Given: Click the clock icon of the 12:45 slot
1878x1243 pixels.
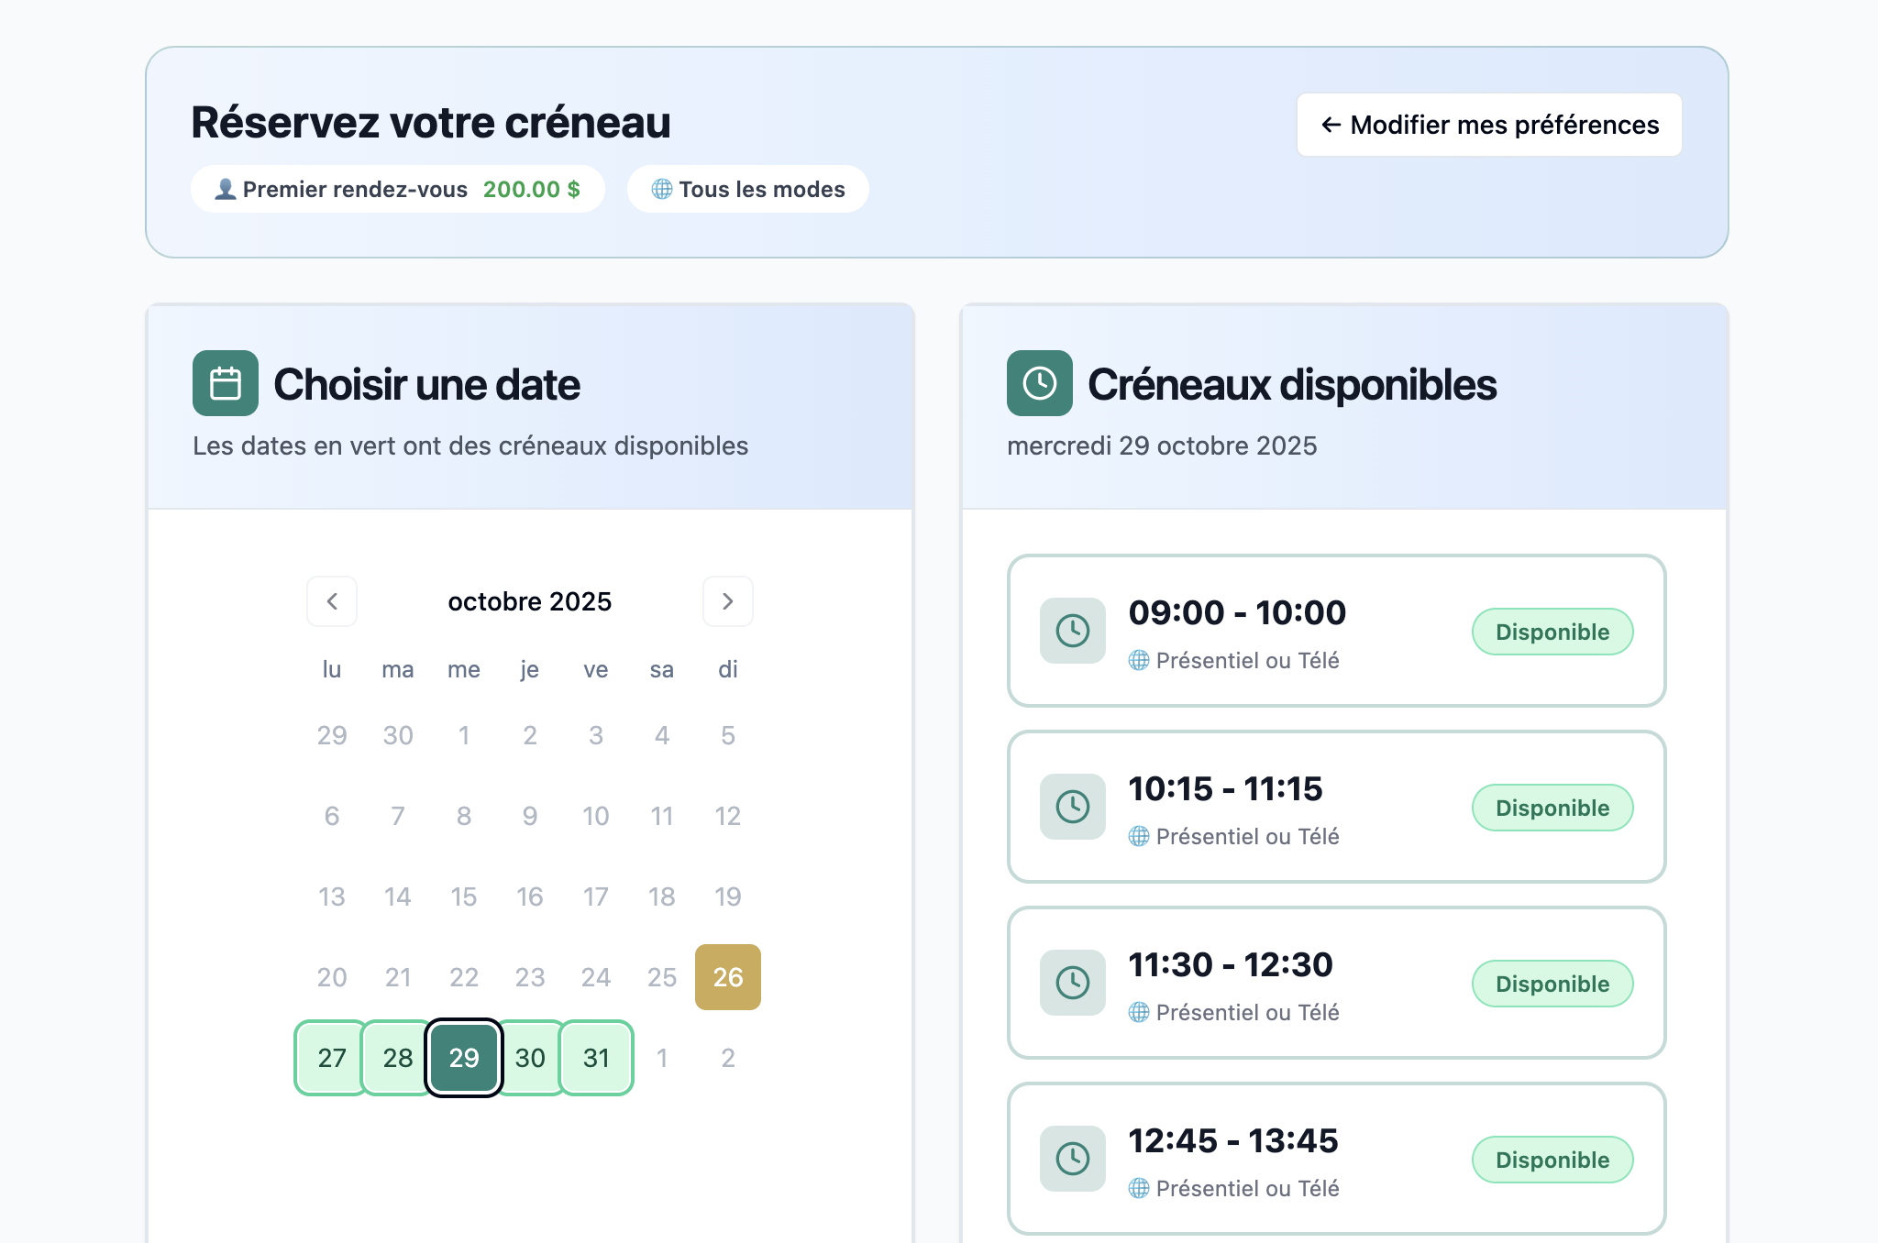Looking at the screenshot, I should 1072,1159.
